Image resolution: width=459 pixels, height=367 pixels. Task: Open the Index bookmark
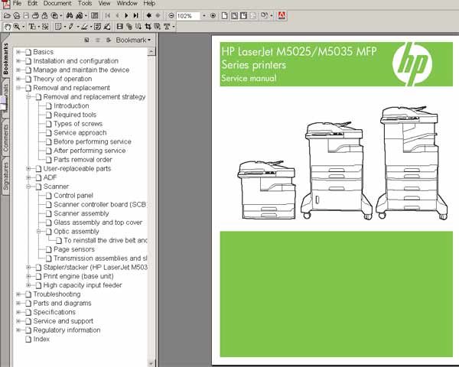(x=41, y=339)
